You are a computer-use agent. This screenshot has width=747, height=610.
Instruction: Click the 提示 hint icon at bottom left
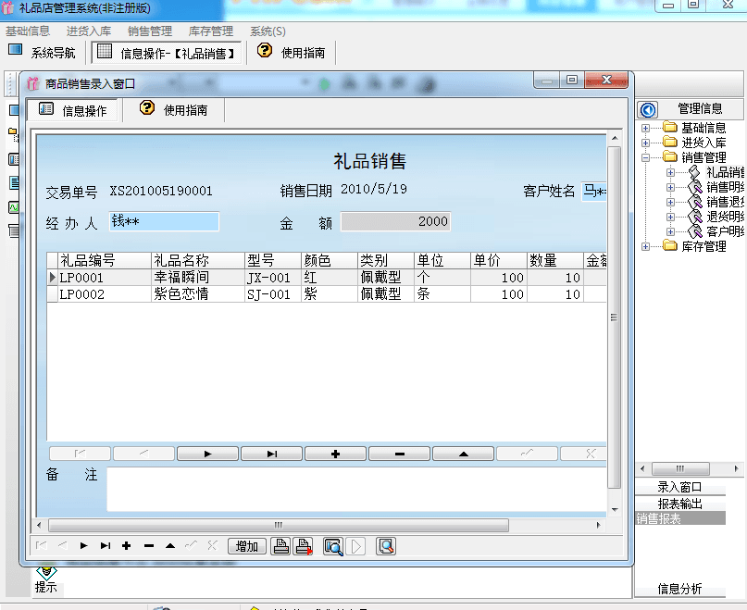(x=46, y=571)
